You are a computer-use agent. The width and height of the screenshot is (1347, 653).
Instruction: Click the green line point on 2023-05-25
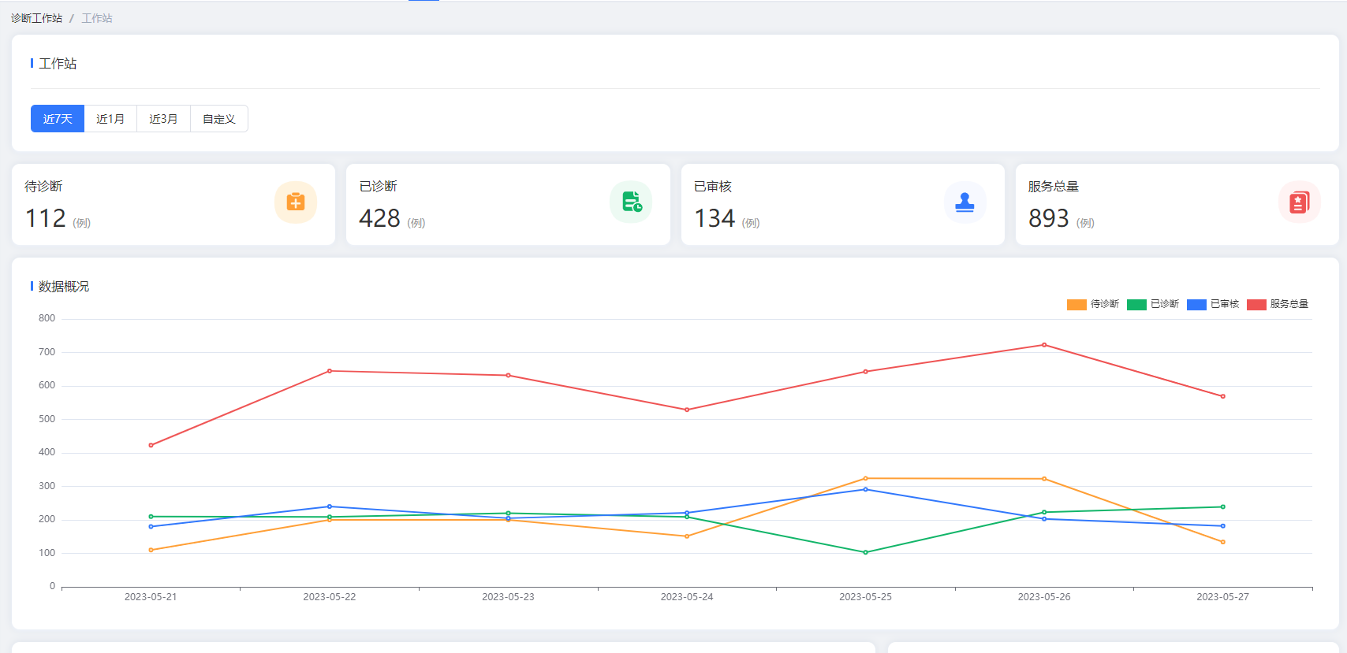(x=865, y=552)
